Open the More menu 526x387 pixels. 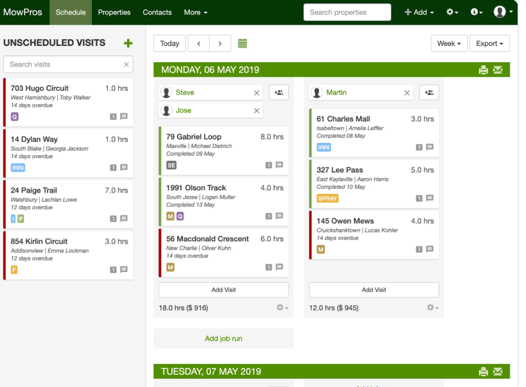tap(195, 12)
